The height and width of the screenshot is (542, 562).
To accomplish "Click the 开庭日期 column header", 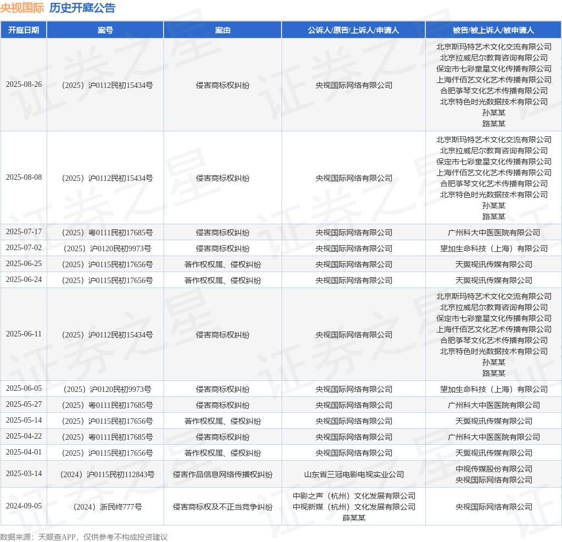I will pos(24,30).
